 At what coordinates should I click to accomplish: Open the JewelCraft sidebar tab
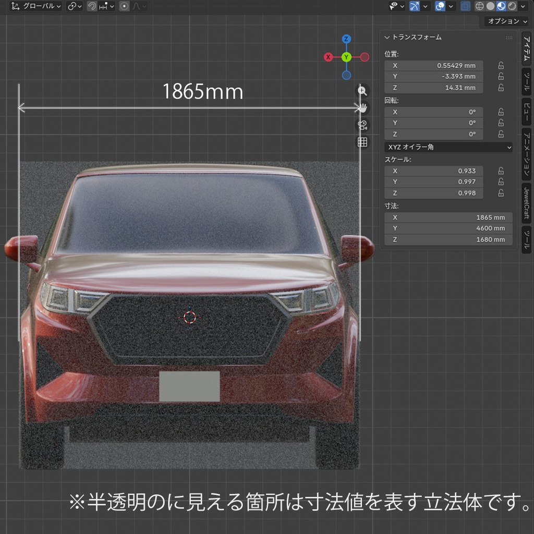coord(527,203)
